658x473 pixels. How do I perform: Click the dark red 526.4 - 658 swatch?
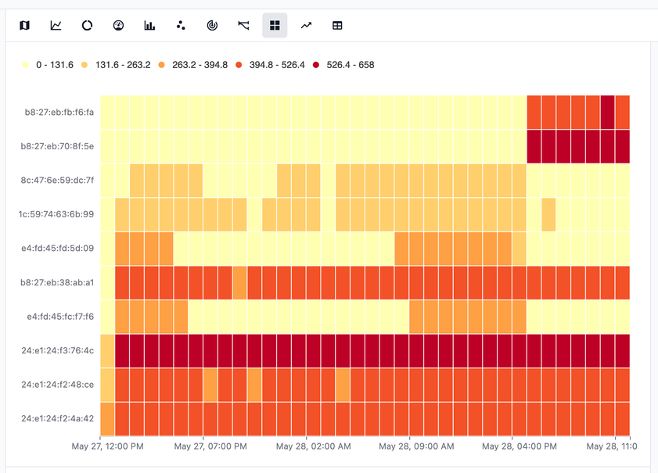pos(318,65)
